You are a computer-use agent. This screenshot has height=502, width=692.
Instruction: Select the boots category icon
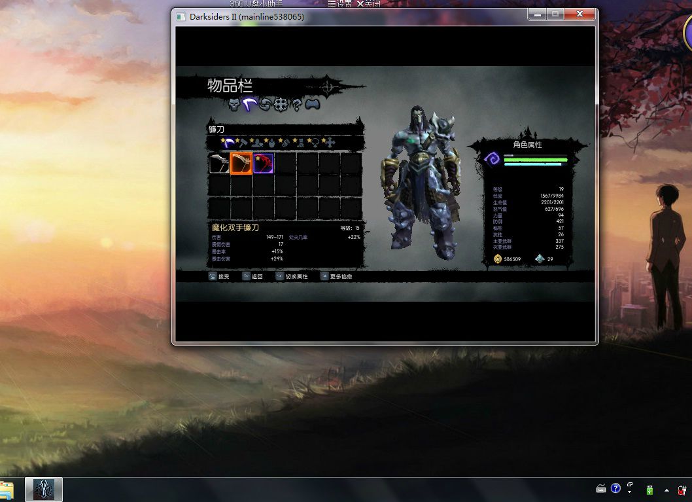click(299, 143)
